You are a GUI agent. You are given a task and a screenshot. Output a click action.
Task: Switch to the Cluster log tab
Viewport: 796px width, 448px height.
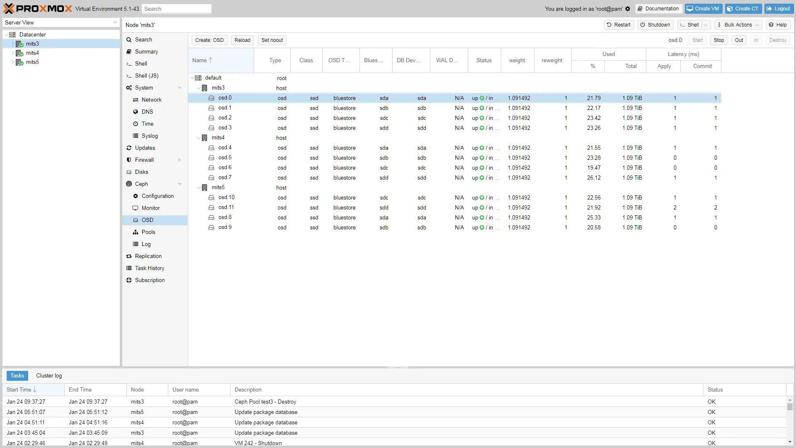[49, 375]
